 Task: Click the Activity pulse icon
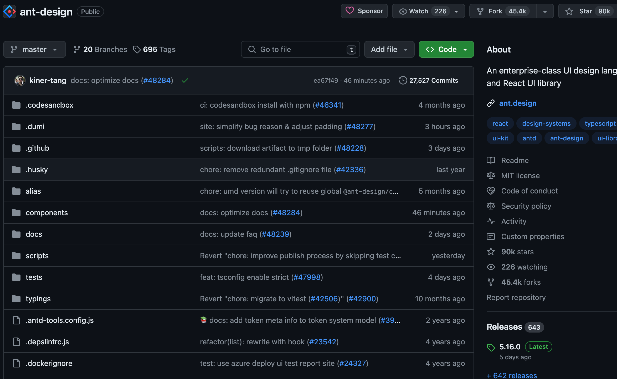(491, 221)
